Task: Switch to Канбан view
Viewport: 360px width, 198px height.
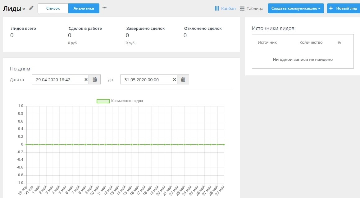Action: 225,8
